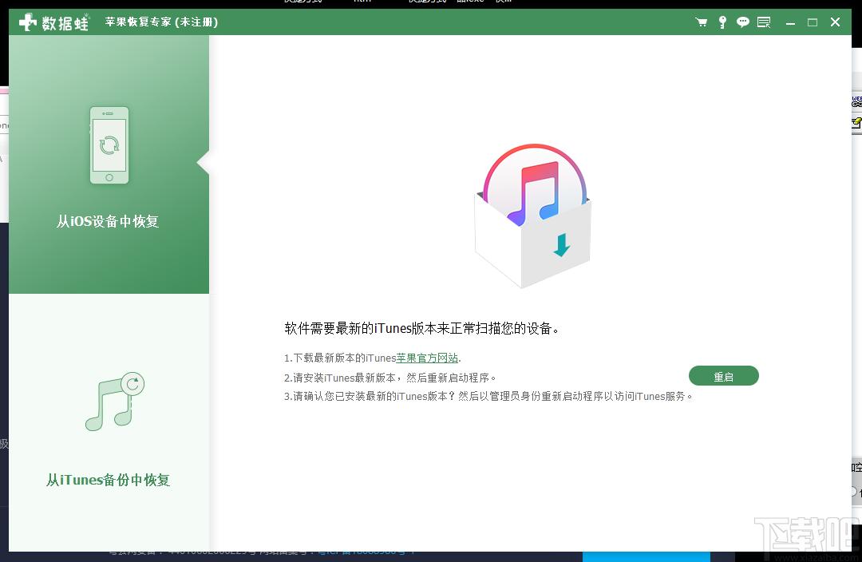Click step 2 text 请安装iTunes最新版本
The image size is (862, 562).
(x=389, y=378)
